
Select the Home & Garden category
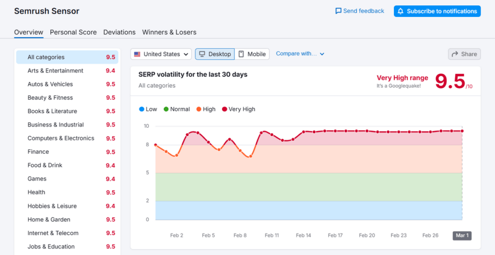point(67,220)
